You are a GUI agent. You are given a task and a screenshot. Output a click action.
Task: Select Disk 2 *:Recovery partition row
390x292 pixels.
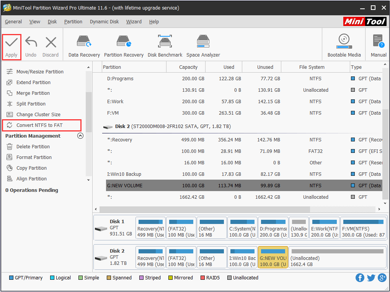click(244, 140)
